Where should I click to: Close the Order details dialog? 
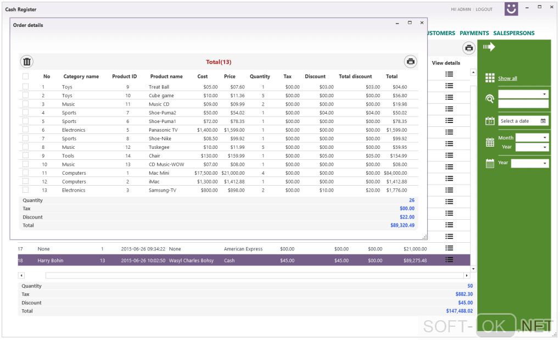pyautogui.click(x=422, y=23)
